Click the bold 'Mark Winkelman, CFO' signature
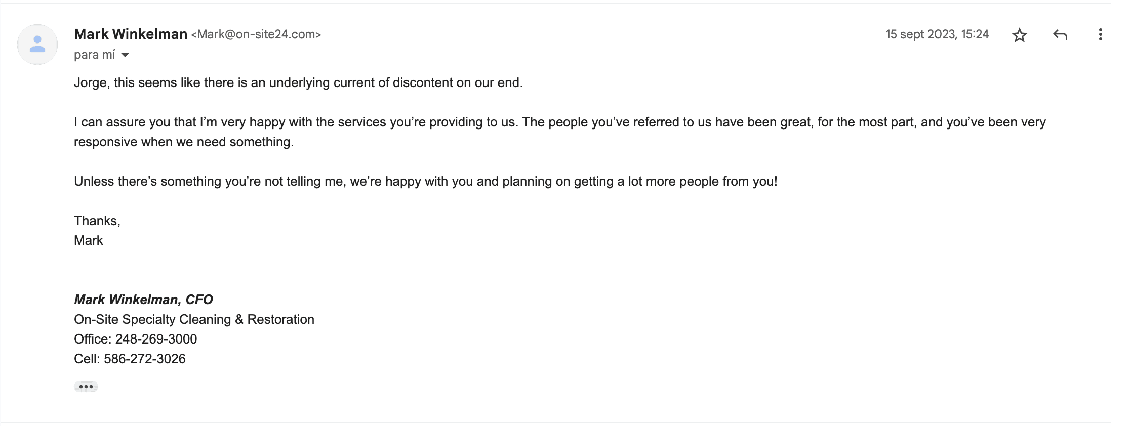 pos(143,300)
